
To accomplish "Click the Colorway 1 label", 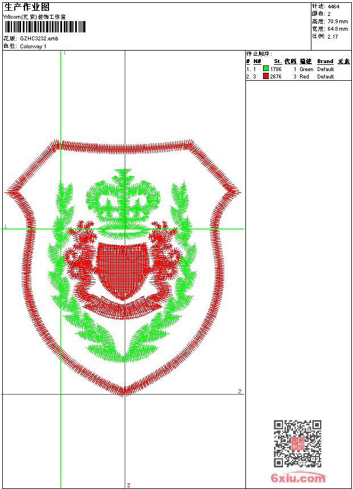I will point(33,47).
